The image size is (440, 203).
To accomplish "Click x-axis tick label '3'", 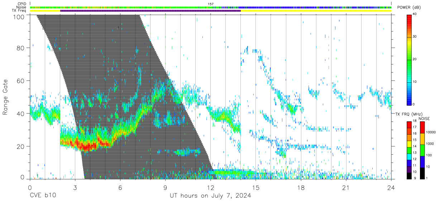I will pyautogui.click(x=75, y=187).
